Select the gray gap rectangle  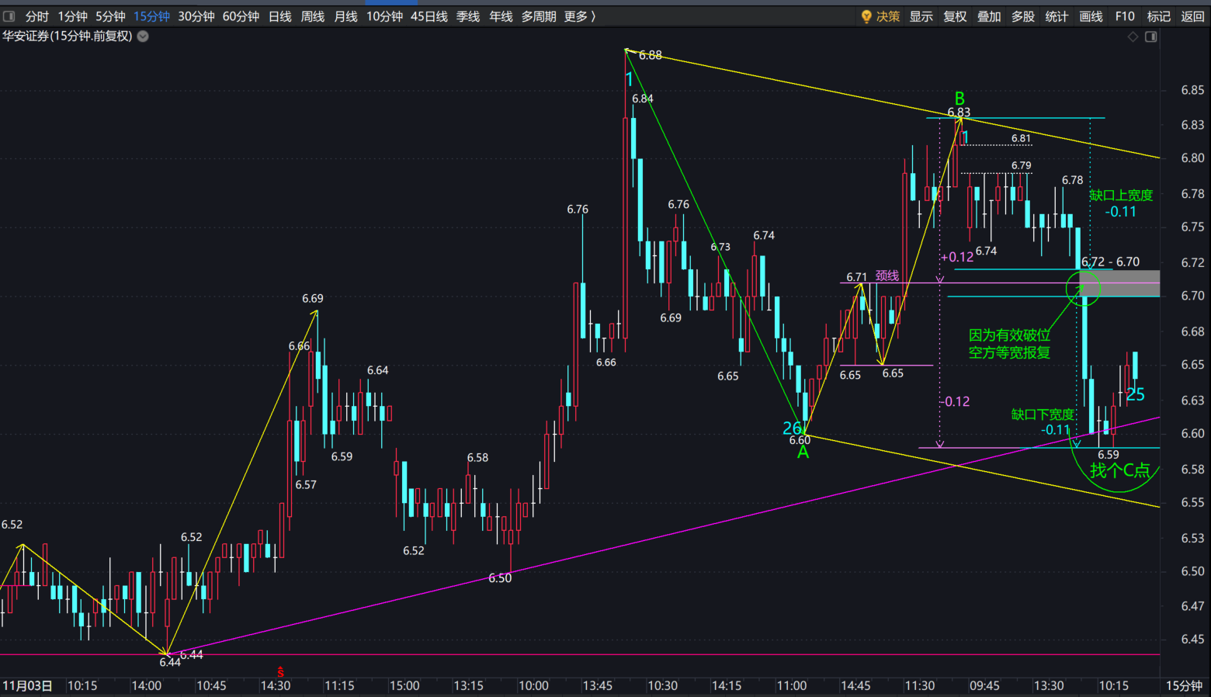pos(1120,283)
